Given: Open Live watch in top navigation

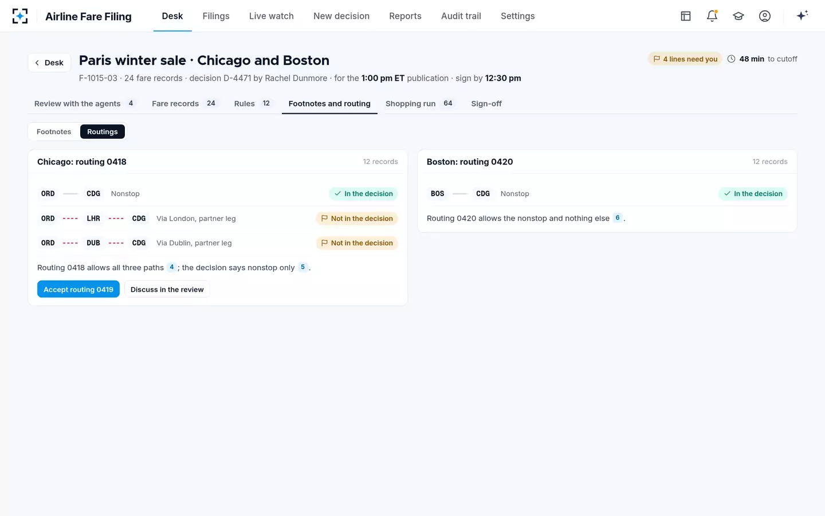Looking at the screenshot, I should (x=272, y=16).
